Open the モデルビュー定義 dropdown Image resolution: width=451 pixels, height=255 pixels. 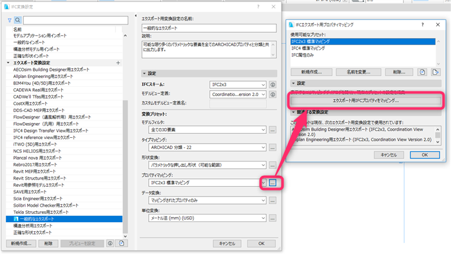(x=238, y=94)
